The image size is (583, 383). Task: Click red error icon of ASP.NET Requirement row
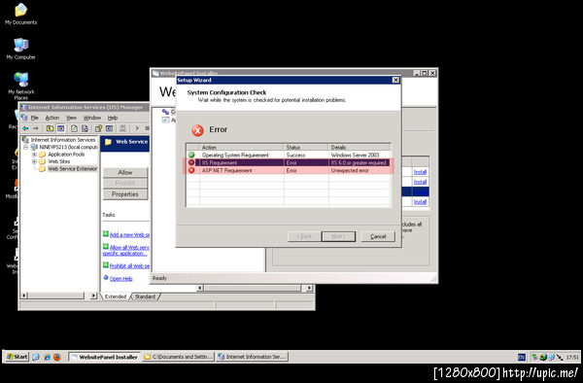(191, 170)
